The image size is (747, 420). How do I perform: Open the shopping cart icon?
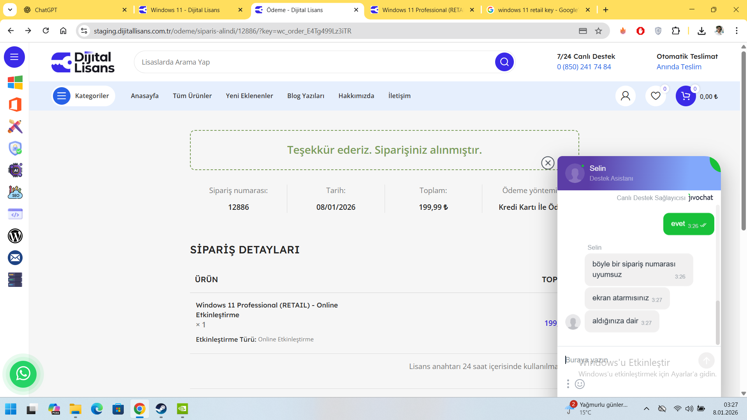685,96
